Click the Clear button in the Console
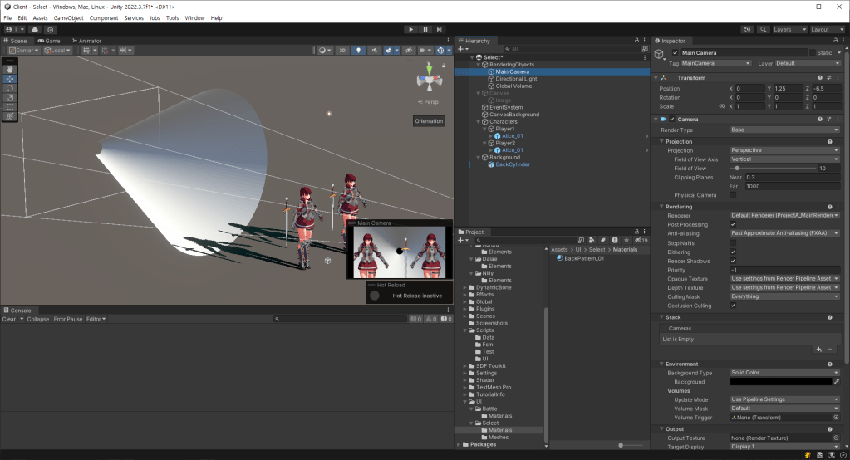850x460 pixels. coord(8,319)
